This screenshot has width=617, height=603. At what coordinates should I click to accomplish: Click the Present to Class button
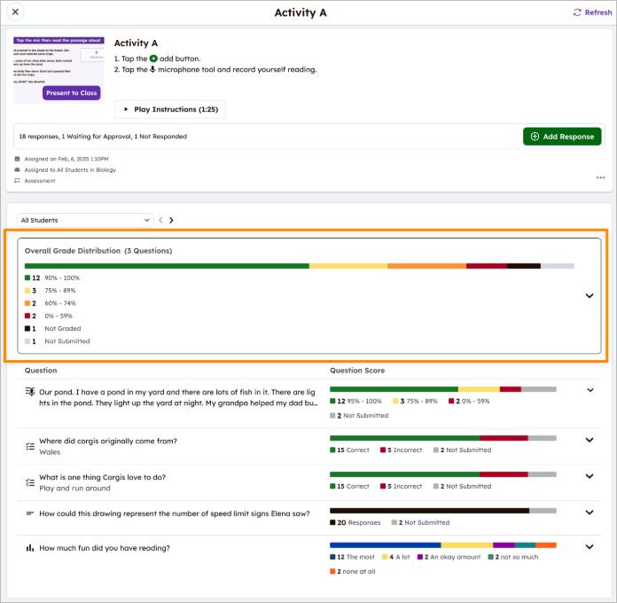coord(72,93)
